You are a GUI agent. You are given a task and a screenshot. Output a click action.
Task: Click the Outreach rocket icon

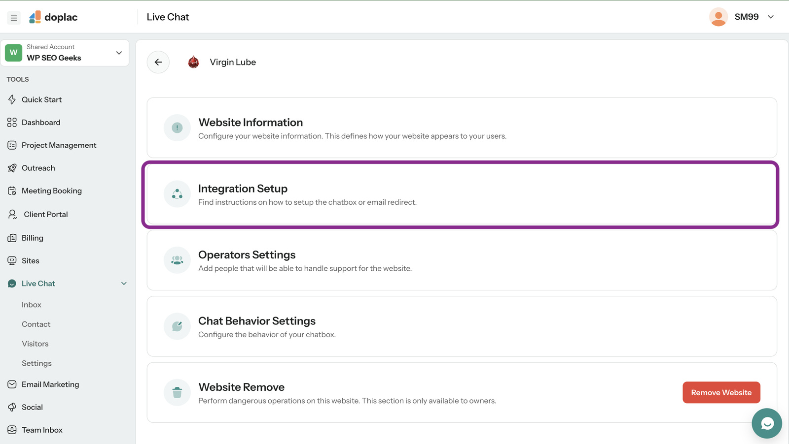pyautogui.click(x=12, y=168)
